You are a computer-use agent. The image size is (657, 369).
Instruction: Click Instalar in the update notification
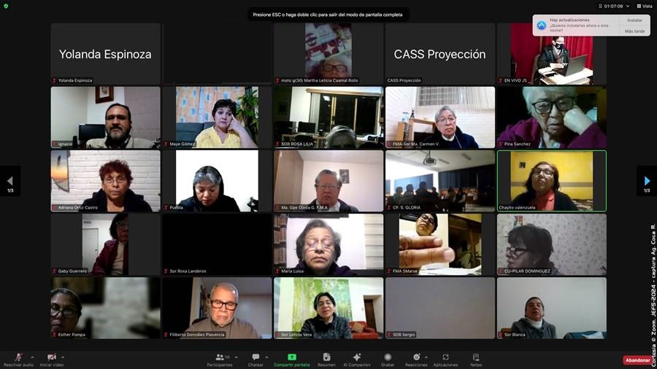(634, 20)
